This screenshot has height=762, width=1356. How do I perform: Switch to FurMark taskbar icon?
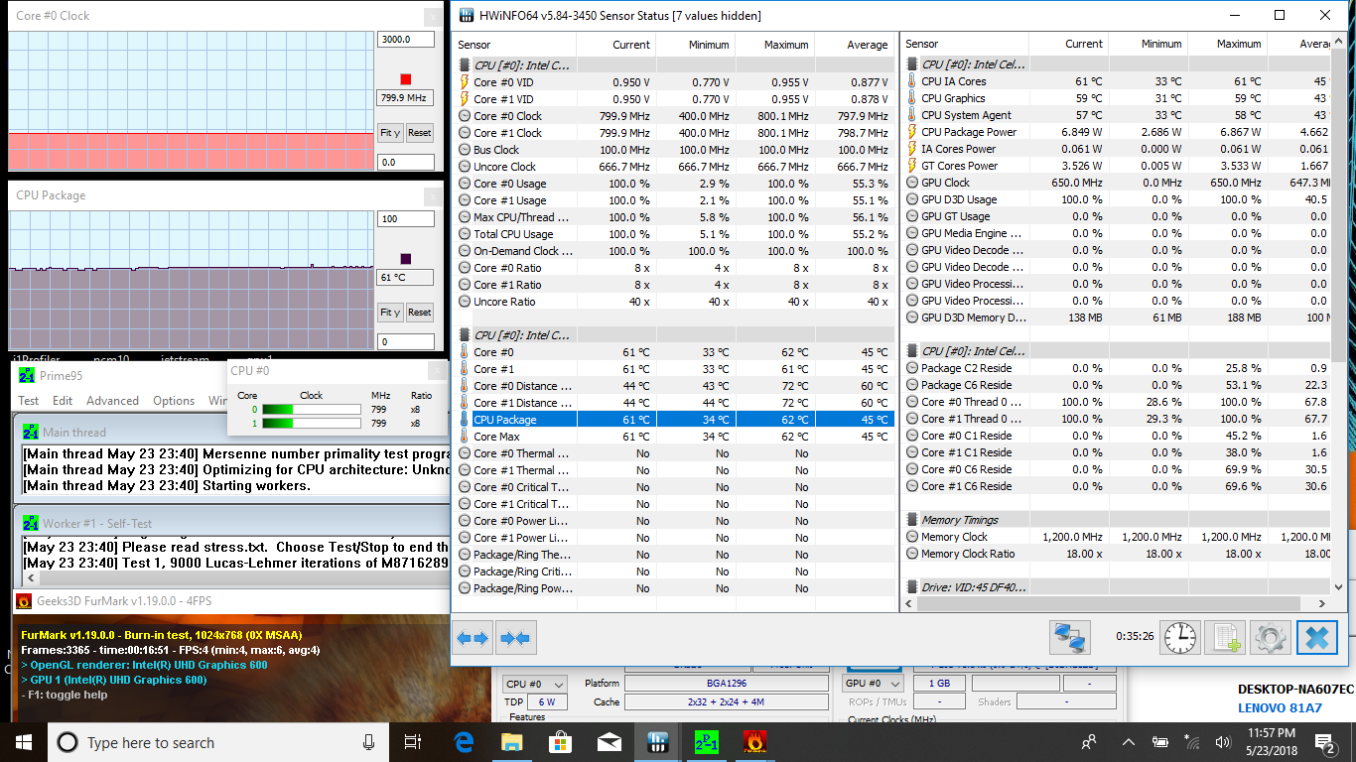[754, 742]
